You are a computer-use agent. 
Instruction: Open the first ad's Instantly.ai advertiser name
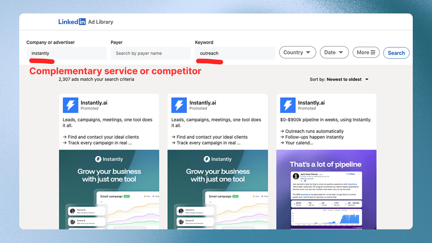94,103
